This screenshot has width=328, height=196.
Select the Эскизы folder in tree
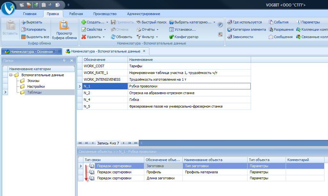click(33, 81)
